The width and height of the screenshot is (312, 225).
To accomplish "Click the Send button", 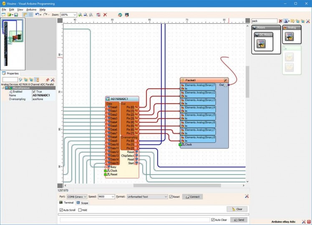I will click(x=238, y=220).
